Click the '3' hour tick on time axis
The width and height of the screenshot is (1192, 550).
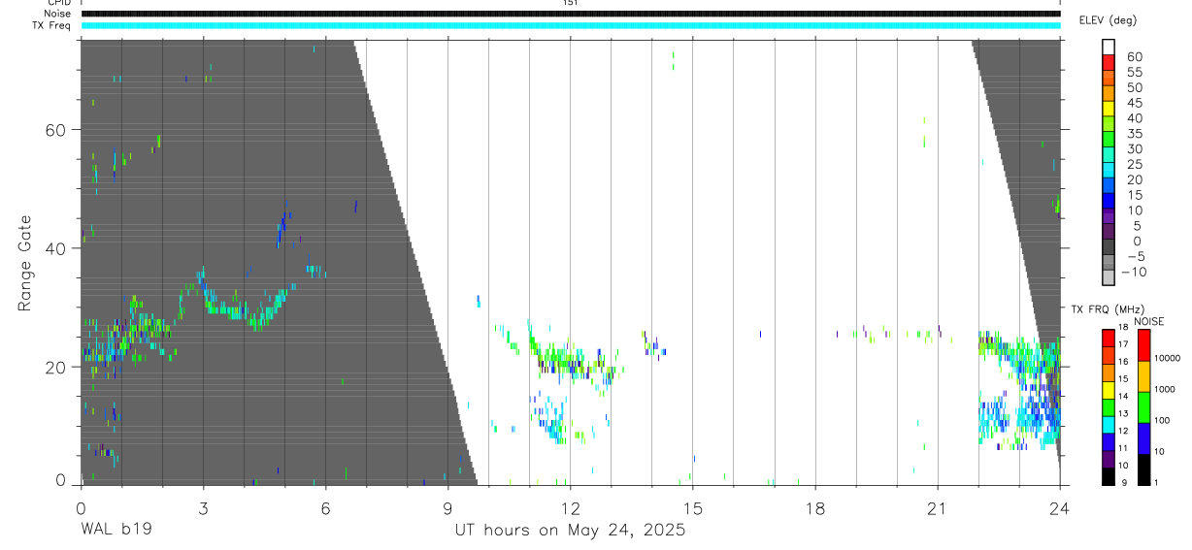point(203,508)
